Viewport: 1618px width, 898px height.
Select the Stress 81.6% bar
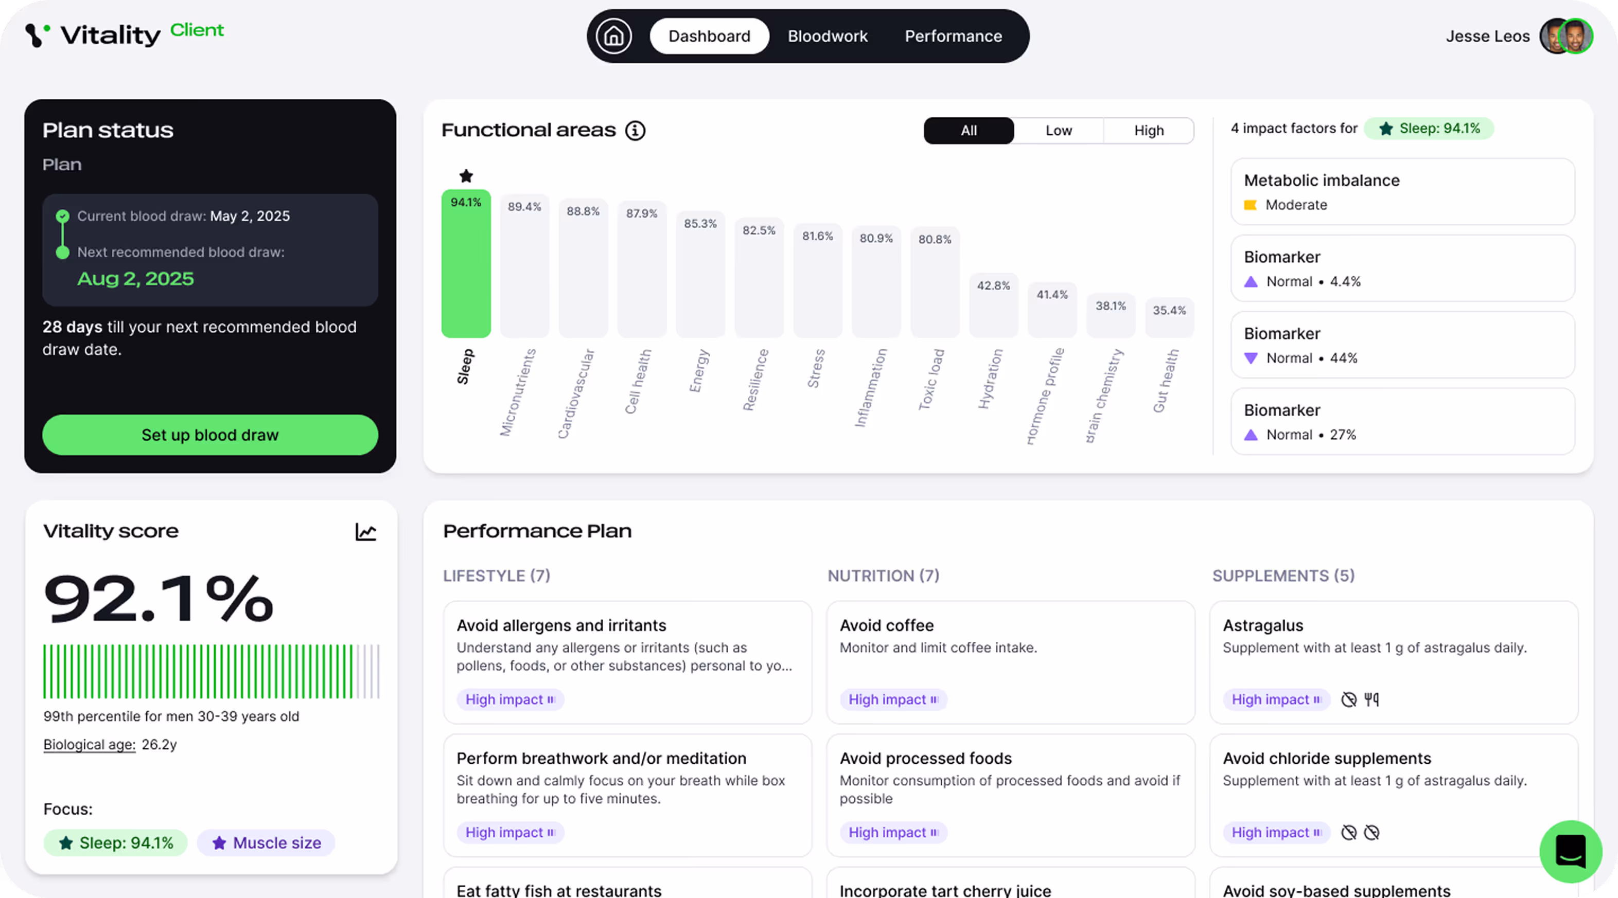coord(817,280)
